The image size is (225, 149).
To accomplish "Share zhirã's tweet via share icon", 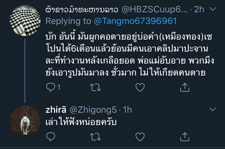I will pyautogui.click(x=185, y=136).
